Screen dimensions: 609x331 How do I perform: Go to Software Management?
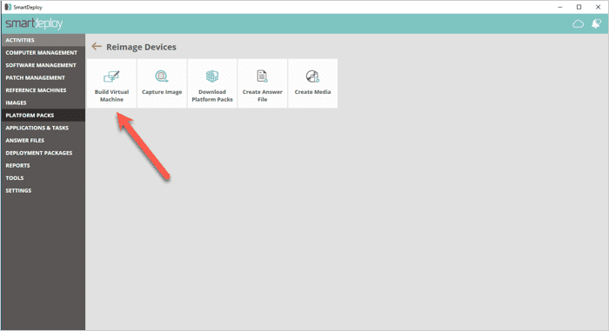[x=43, y=65]
